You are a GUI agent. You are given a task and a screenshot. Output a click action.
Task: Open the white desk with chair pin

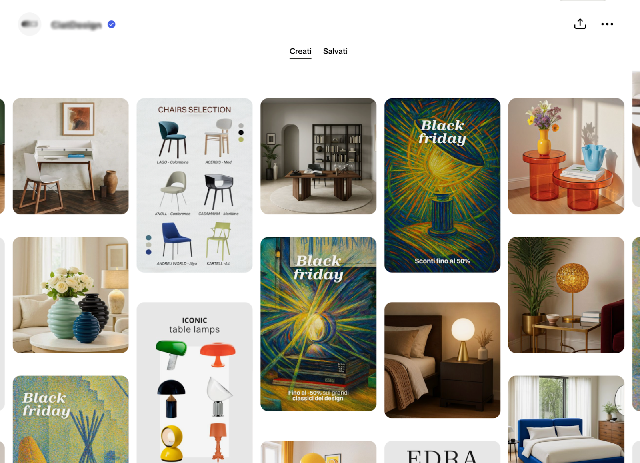click(71, 156)
